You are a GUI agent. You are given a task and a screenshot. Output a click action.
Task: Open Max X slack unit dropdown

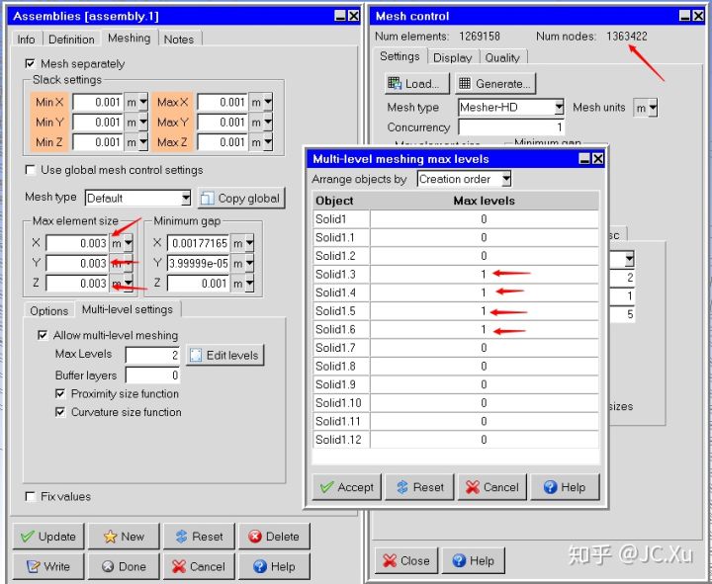(x=268, y=102)
